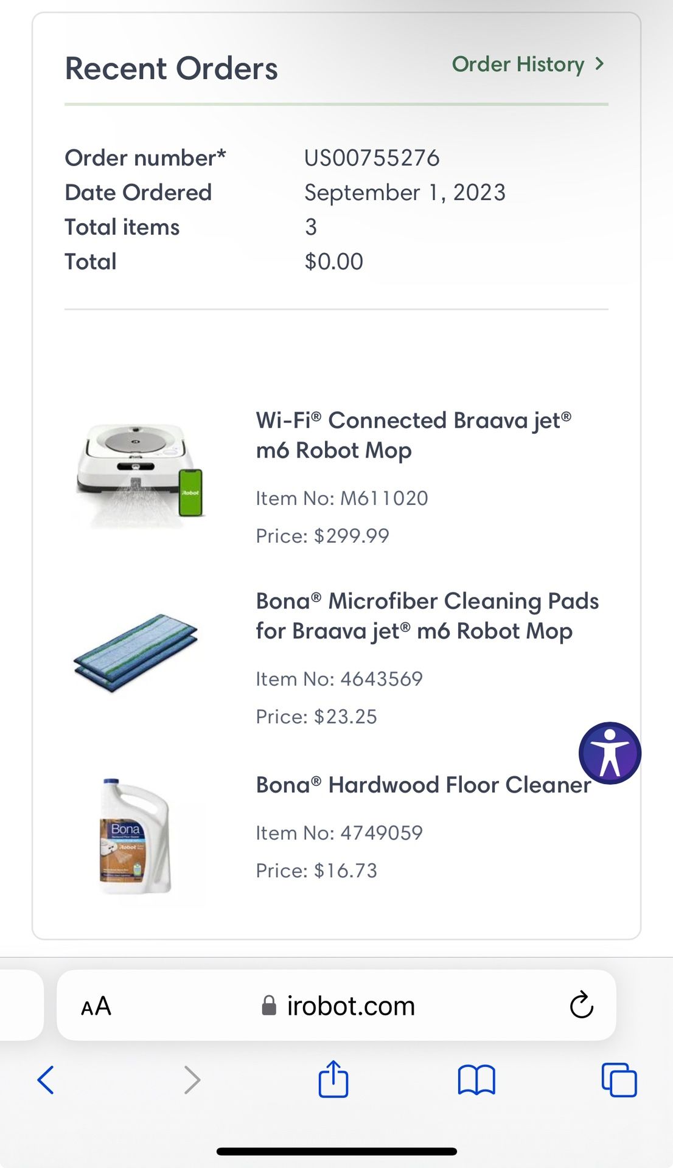Tap Safari's forward arrow
The height and width of the screenshot is (1168, 673).
coord(192,1080)
